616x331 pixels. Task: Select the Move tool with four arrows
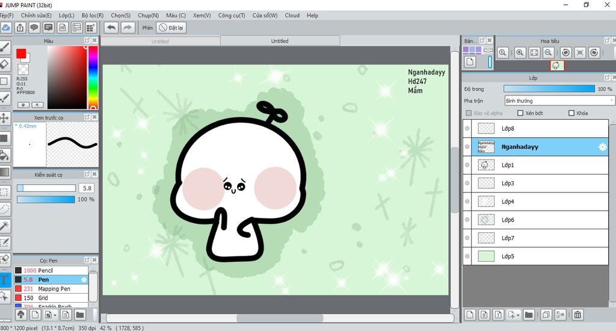4,118
